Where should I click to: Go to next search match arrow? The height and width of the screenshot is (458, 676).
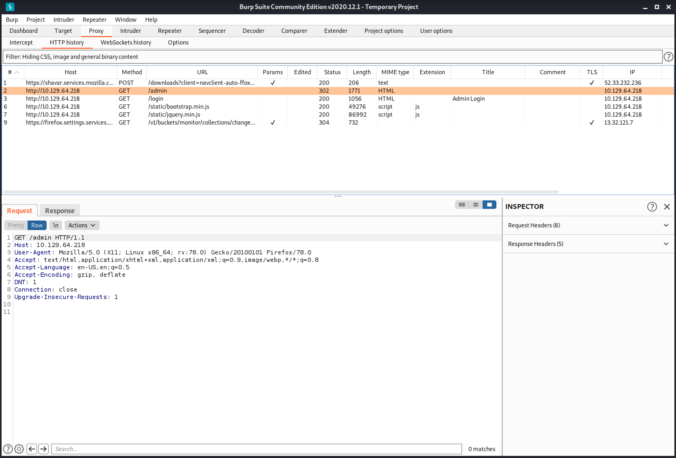43,449
